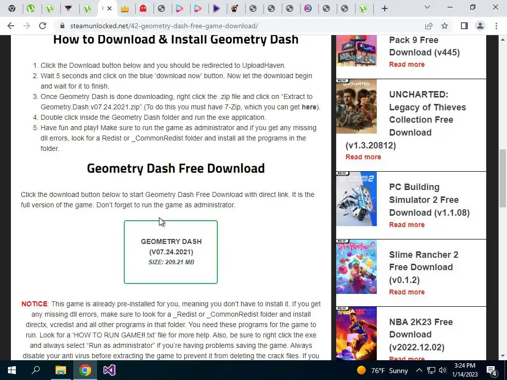507x380 pixels.
Task: Switch to the crown icon tab
Action: [x=125, y=9]
